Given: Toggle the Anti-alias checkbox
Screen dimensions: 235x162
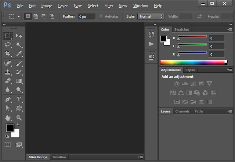Looking at the screenshot, I should tap(101, 17).
